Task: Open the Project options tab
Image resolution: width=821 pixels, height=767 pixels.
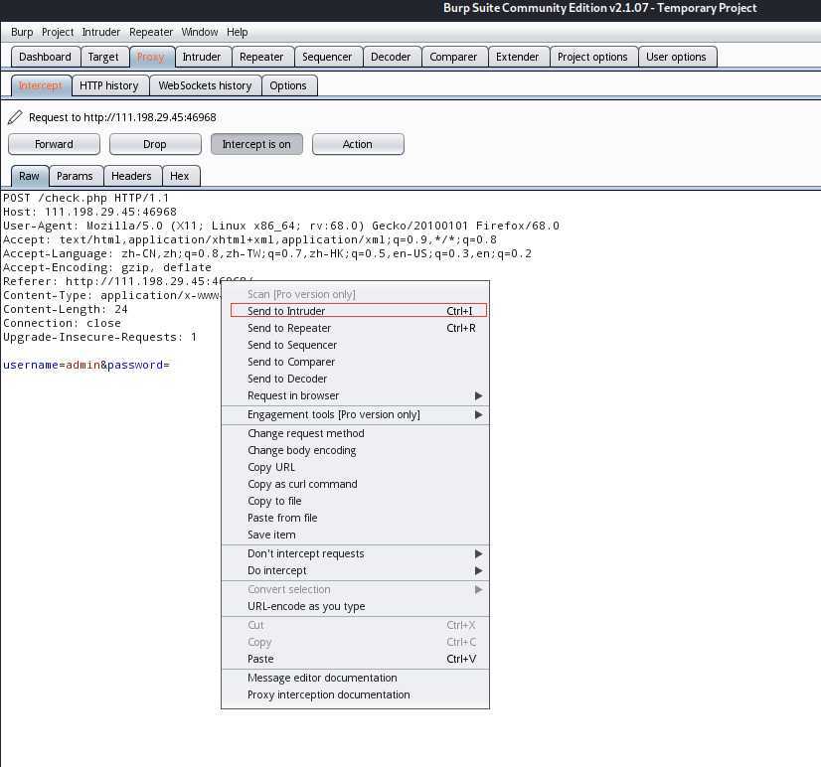Action: pyautogui.click(x=592, y=57)
